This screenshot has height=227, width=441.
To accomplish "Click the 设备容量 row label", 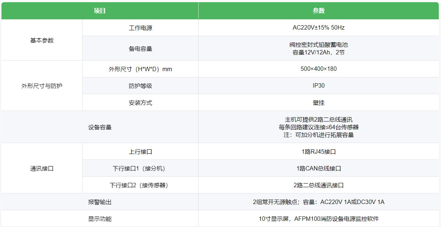I will 100,127.
